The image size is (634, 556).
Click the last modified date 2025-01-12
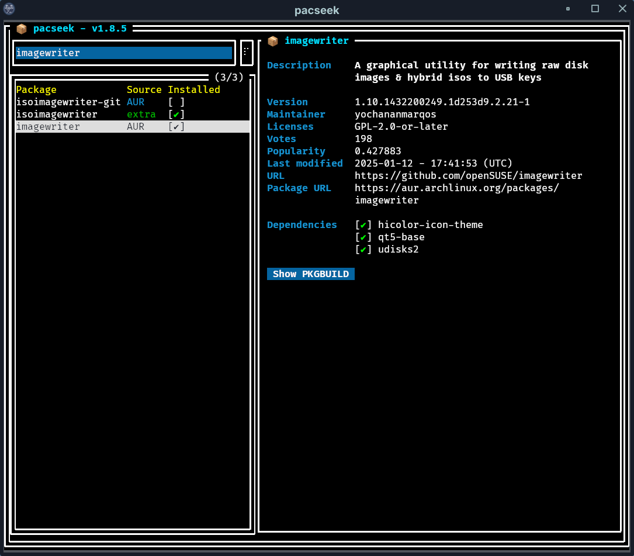click(x=384, y=164)
